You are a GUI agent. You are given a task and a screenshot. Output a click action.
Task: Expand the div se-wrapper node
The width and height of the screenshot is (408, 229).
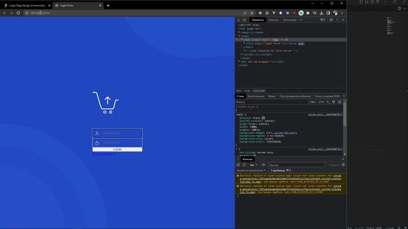[x=239, y=62]
